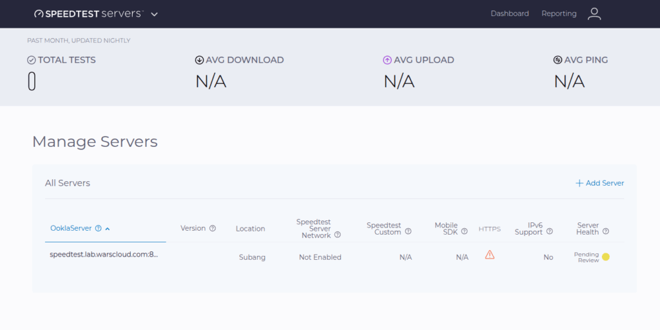This screenshot has width=660, height=330.
Task: Click the HTTPS column header
Action: pos(490,229)
